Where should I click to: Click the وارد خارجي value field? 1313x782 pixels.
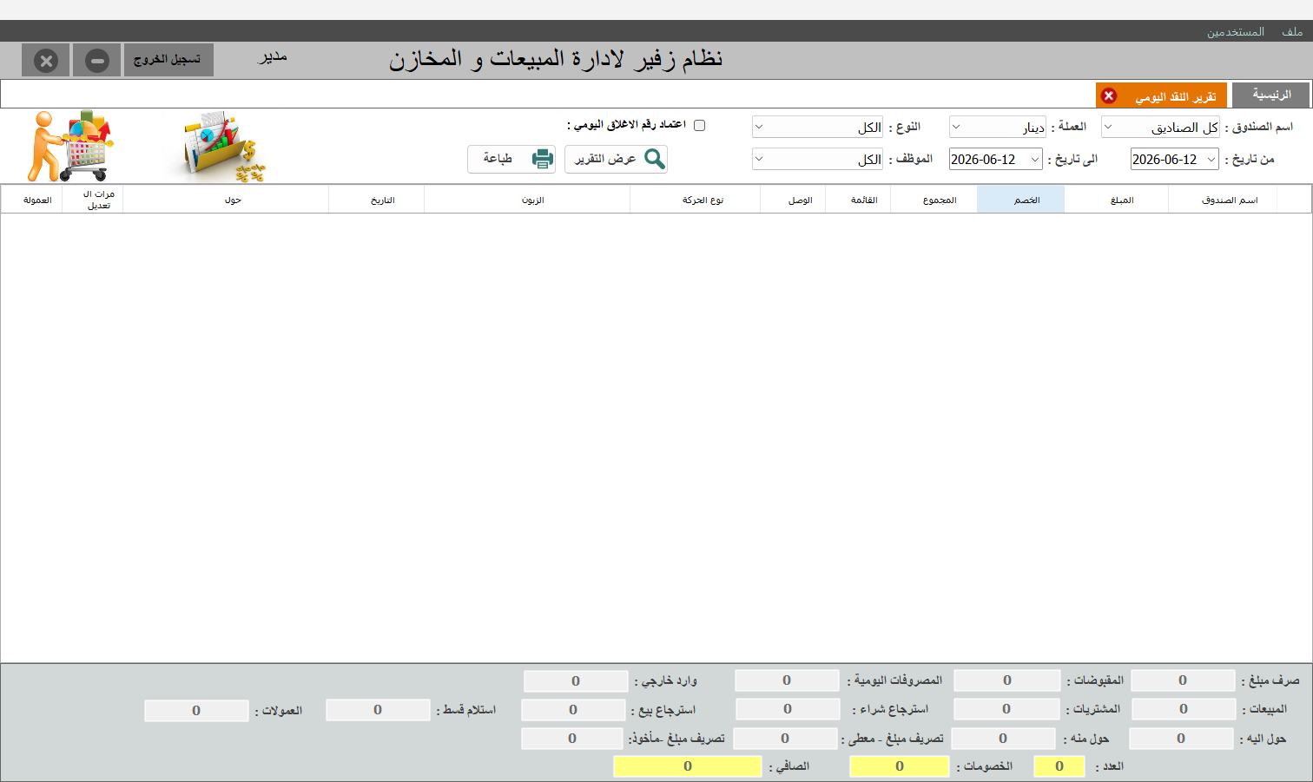tap(576, 681)
